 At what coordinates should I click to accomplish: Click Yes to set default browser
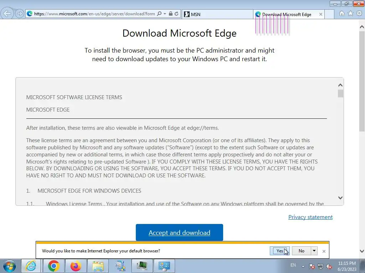click(x=280, y=251)
